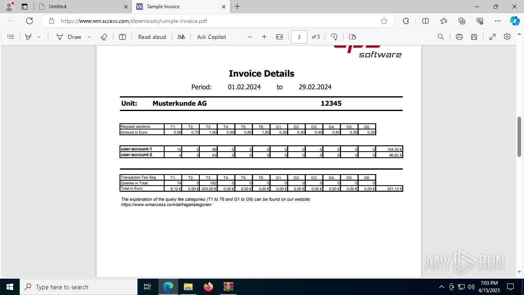Viewport: 524px width, 295px height.
Task: Open the notifications center
Action: coord(510,287)
